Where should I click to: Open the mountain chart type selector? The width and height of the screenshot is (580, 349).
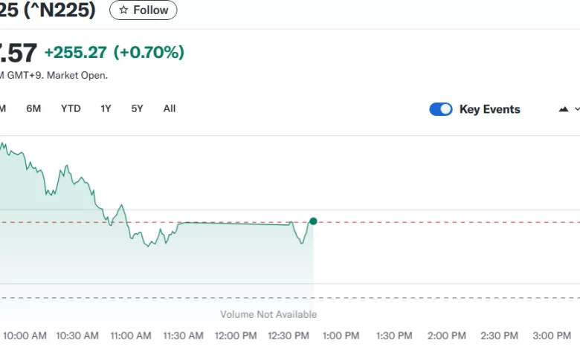(563, 109)
